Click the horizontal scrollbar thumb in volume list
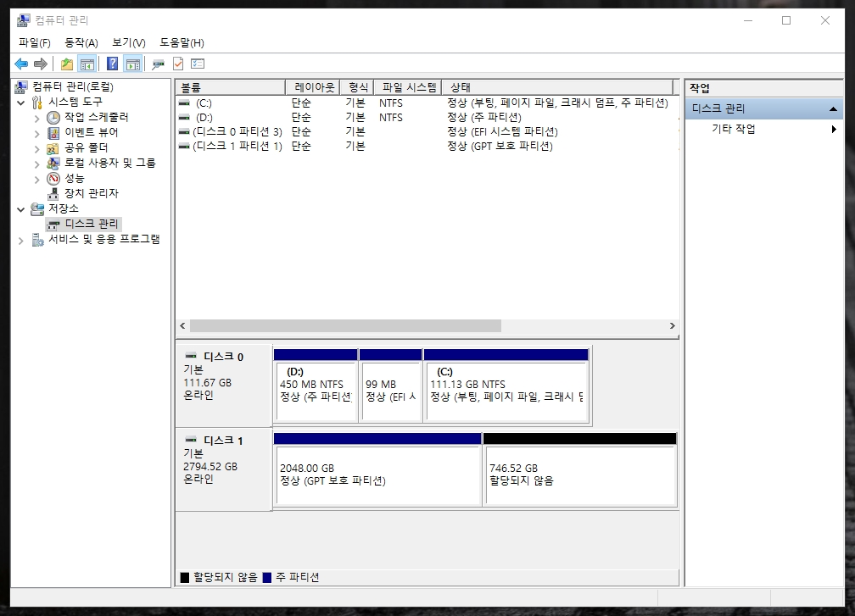Screen dimensions: 855x616 pos(345,325)
